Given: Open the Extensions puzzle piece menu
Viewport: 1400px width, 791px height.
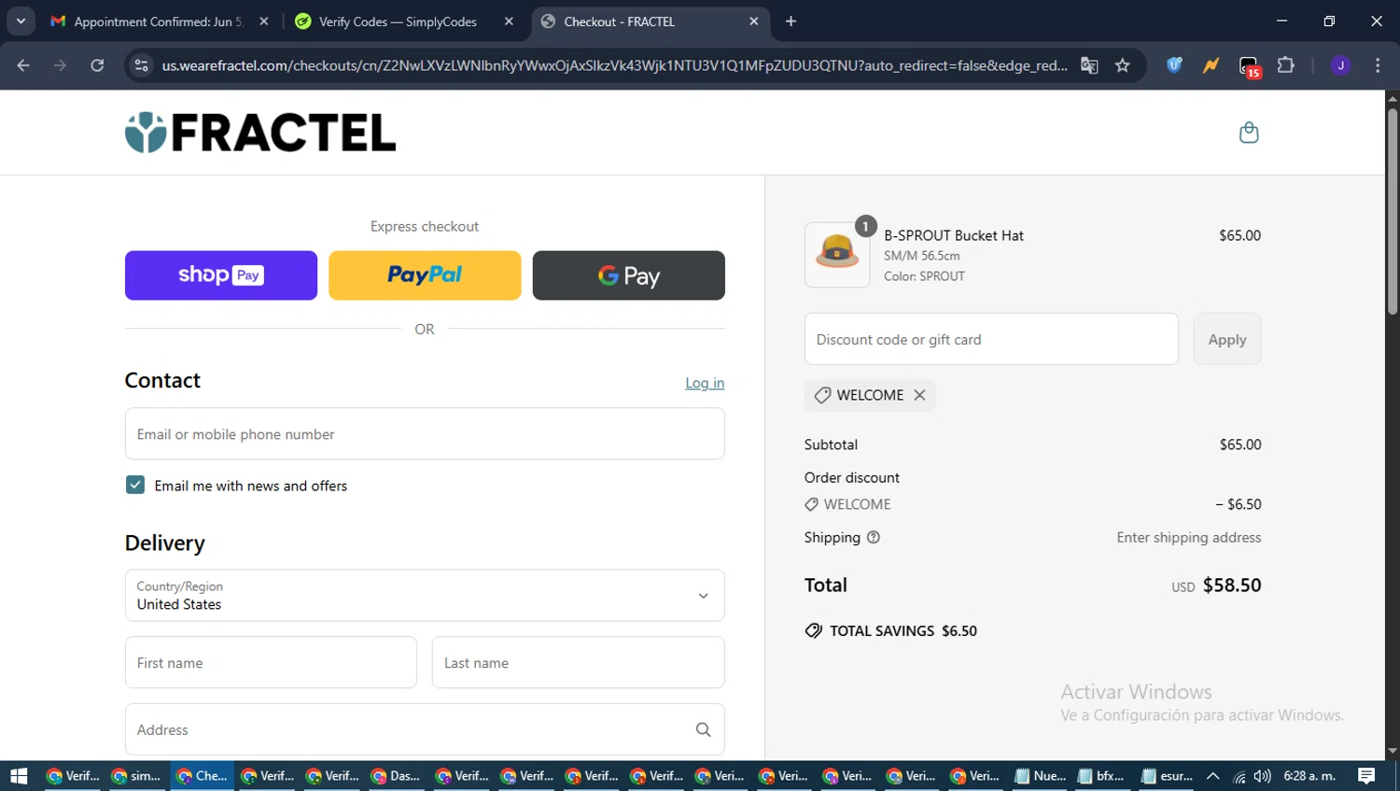Looking at the screenshot, I should point(1286,65).
